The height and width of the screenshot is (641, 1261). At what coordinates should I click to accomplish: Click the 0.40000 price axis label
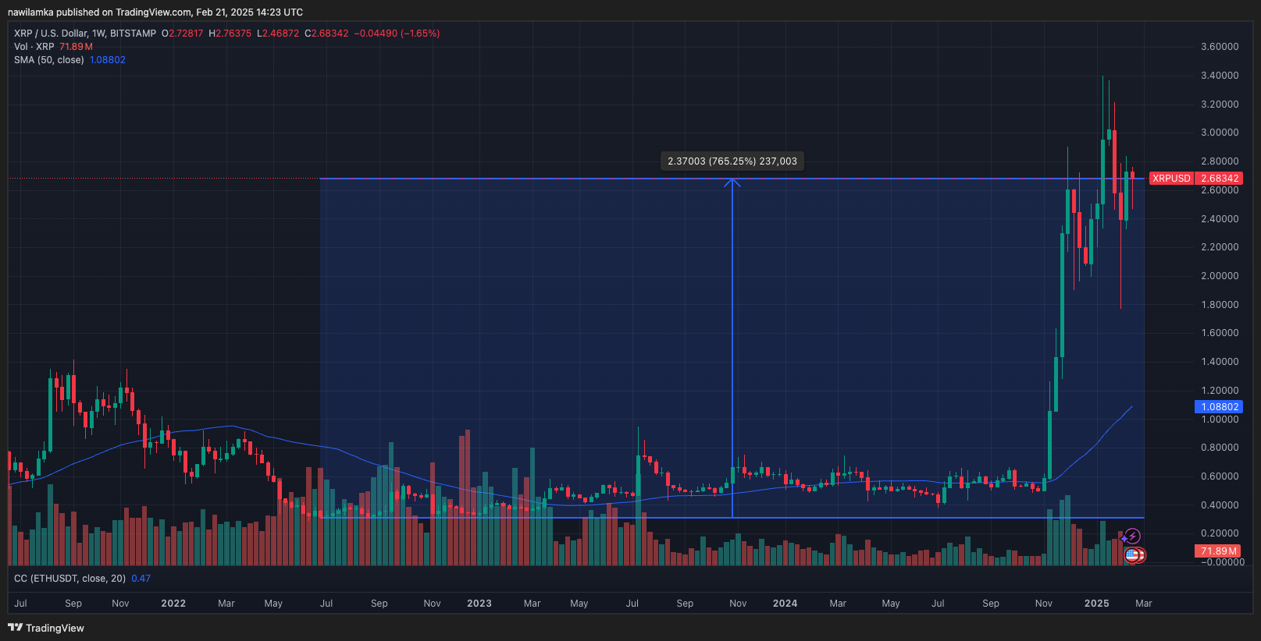[x=1220, y=505]
